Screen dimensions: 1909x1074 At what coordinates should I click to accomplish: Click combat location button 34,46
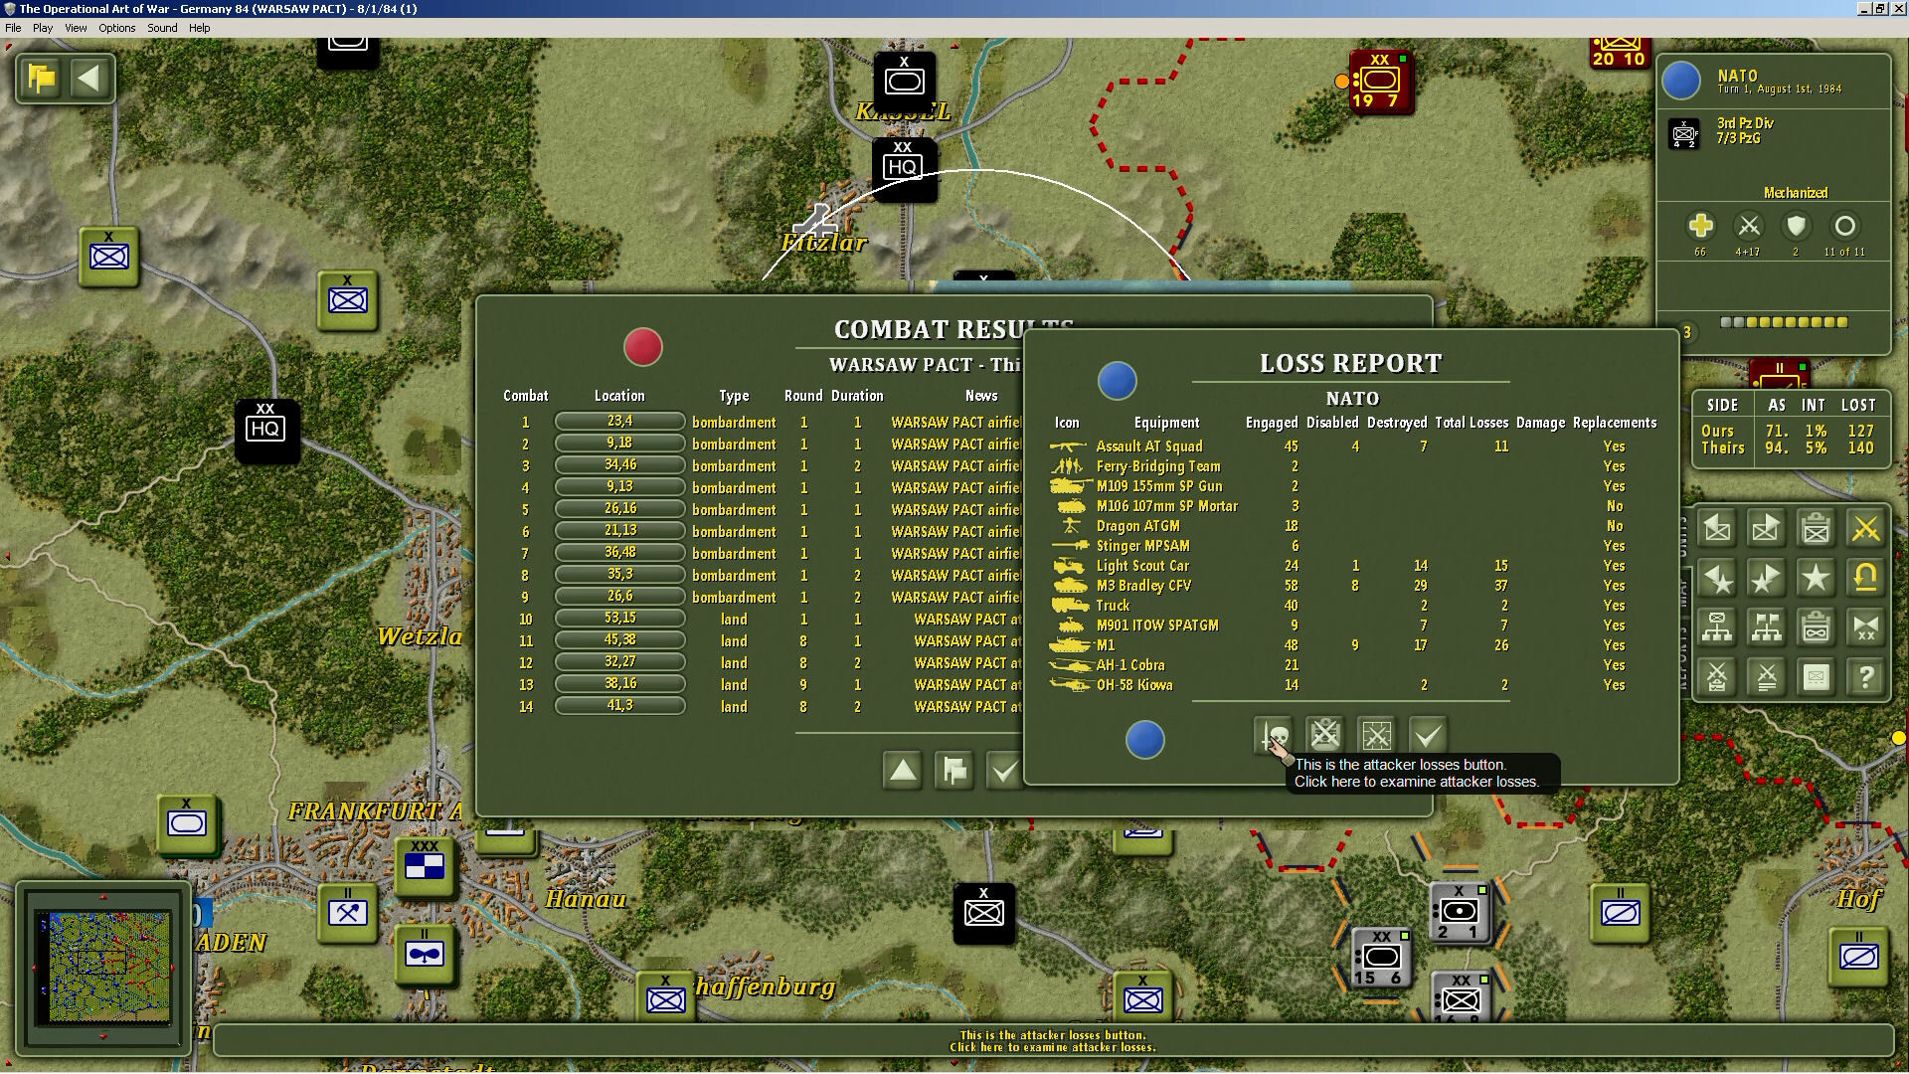619,465
